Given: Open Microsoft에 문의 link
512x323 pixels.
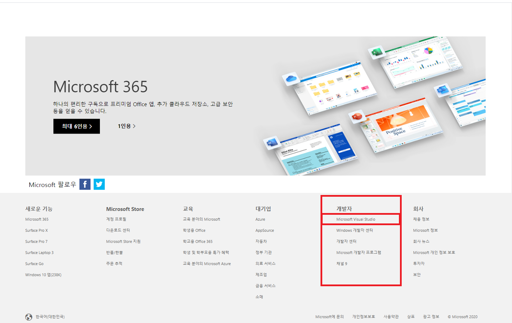Looking at the screenshot, I should tap(330, 317).
